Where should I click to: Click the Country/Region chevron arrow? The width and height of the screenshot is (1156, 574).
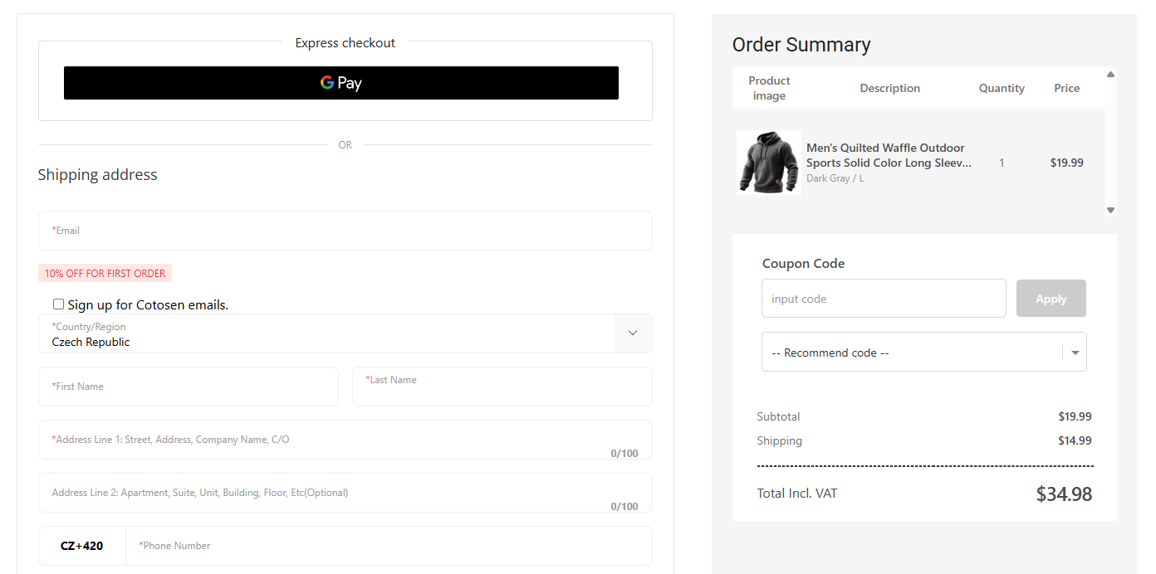(x=633, y=333)
